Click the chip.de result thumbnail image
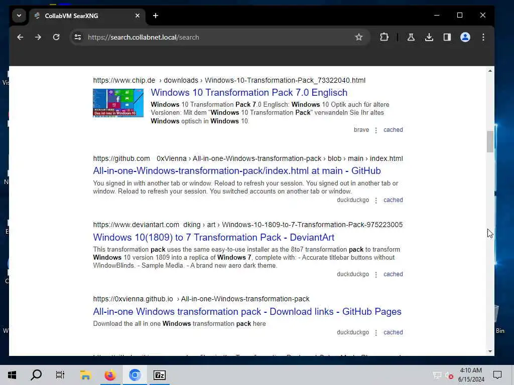Viewport: 514px width, 385px height. [118, 103]
